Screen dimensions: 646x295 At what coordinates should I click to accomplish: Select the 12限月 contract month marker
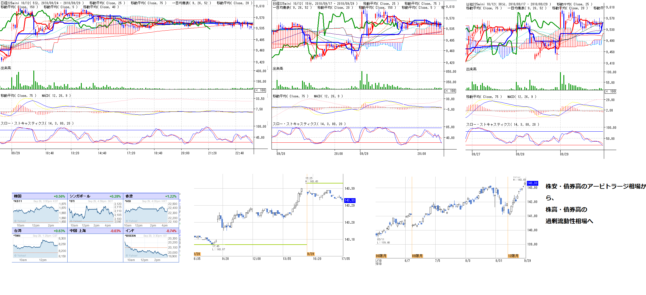tap(513, 256)
